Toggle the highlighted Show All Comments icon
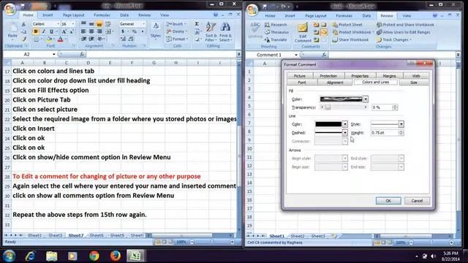Image resolution: width=468 pixels, height=263 pixels. click(324, 32)
